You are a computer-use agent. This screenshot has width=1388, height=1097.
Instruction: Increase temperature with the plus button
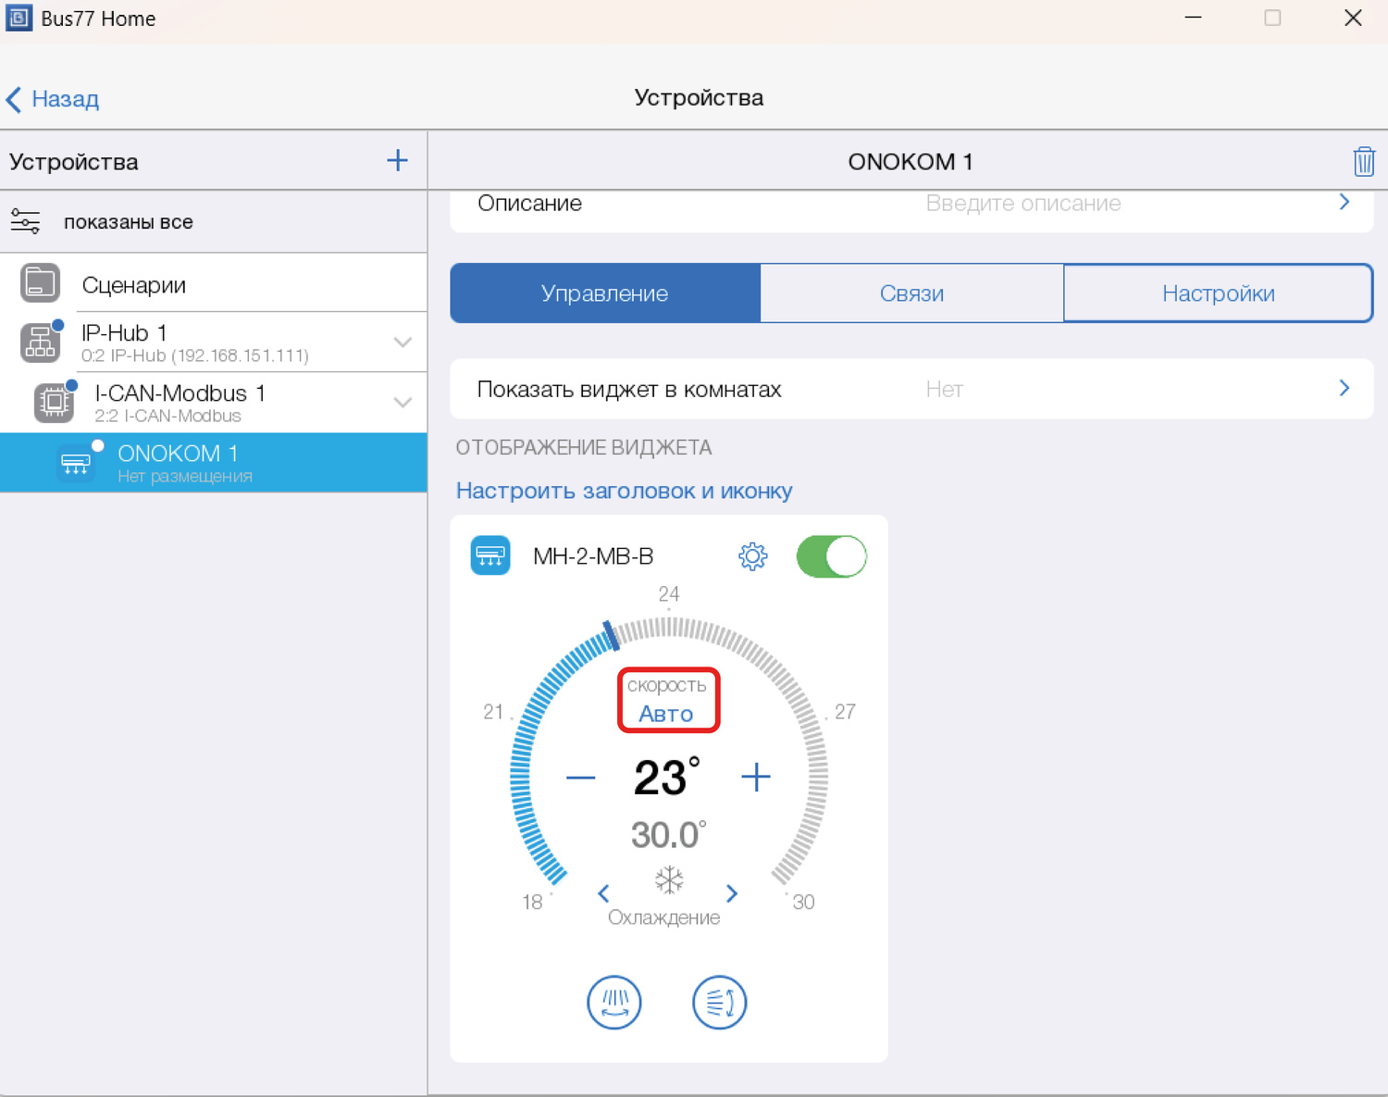(756, 777)
